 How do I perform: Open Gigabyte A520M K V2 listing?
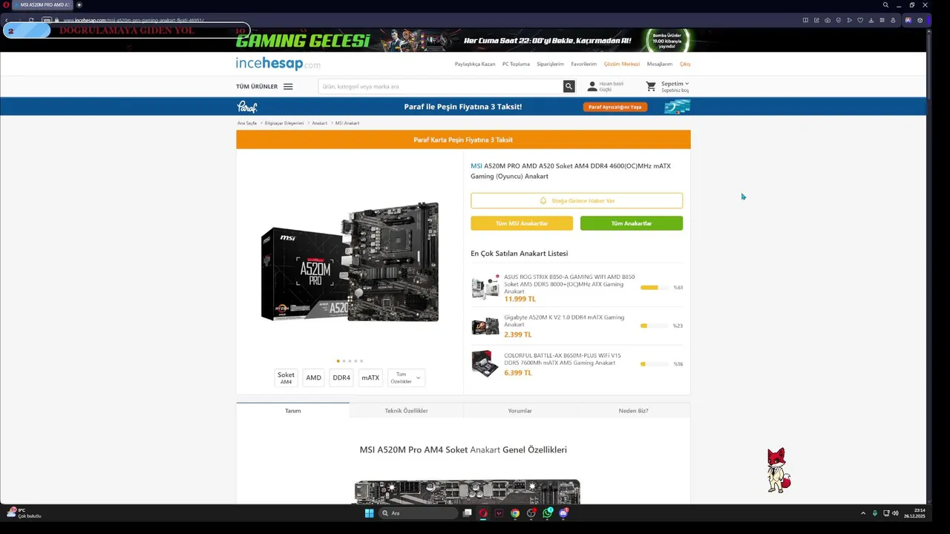(564, 320)
